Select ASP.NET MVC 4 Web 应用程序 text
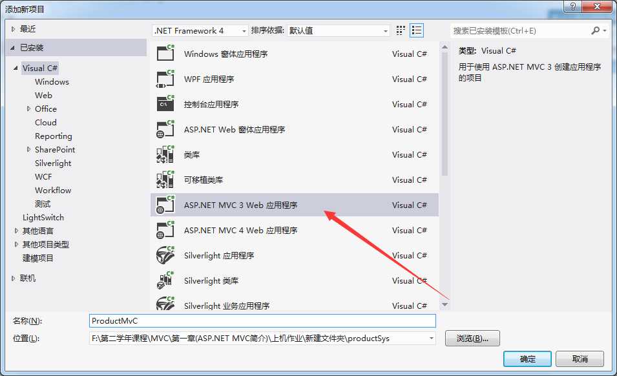 click(240, 230)
